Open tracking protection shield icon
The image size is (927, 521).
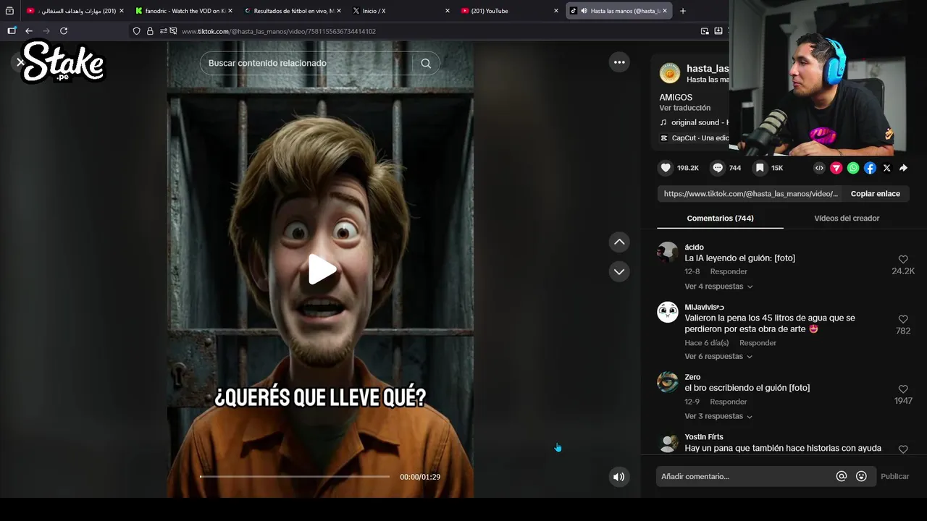pos(136,31)
